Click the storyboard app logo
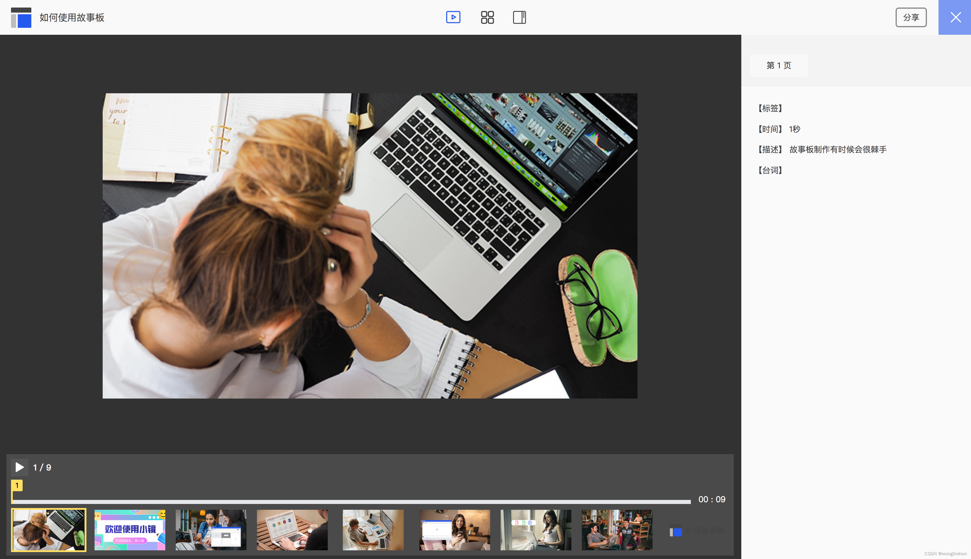971x559 pixels. tap(21, 17)
